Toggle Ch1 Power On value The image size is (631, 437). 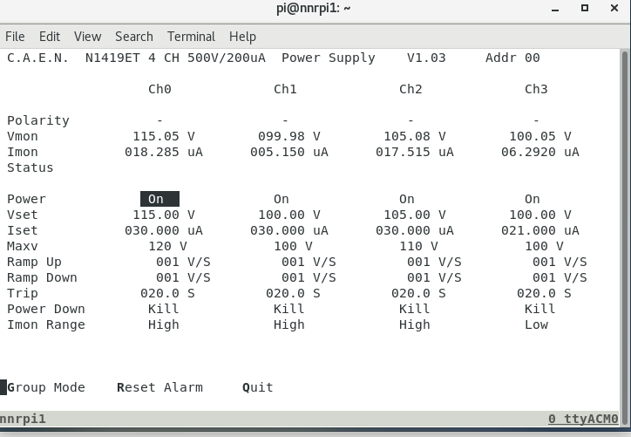click(281, 199)
